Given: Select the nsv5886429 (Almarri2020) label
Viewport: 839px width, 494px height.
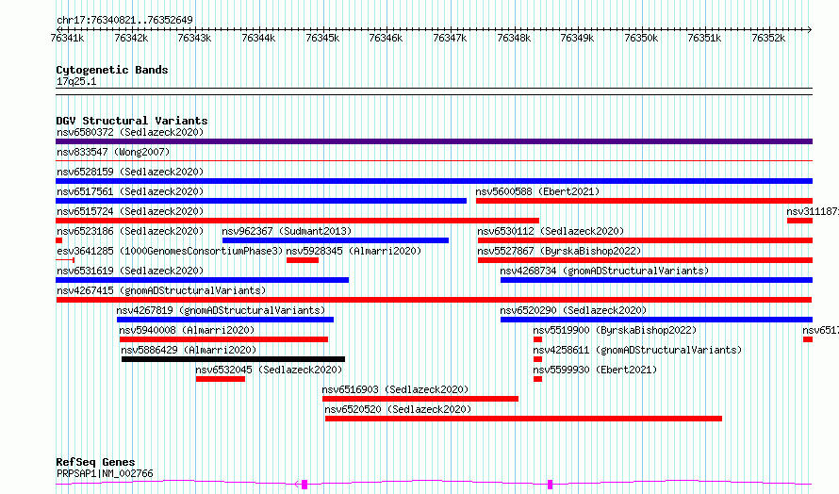Looking at the screenshot, I should pyautogui.click(x=189, y=350).
